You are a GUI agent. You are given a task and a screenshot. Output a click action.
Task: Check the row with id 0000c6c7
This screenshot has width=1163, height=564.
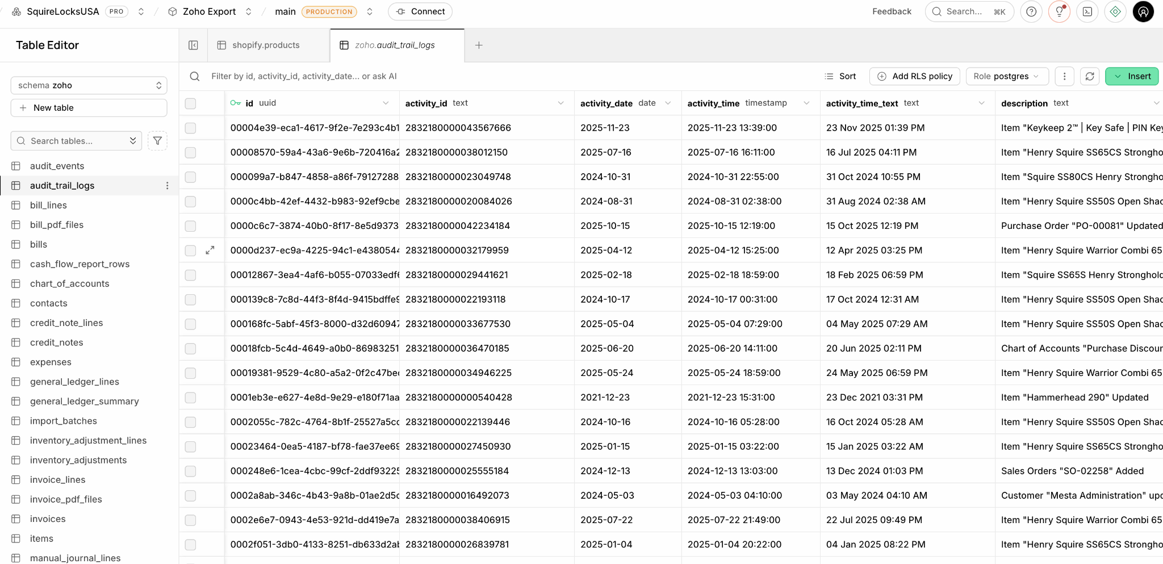(x=190, y=225)
